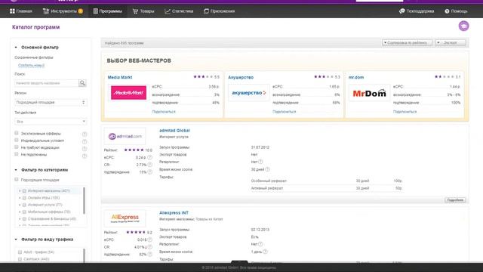The image size is (483, 272).
Task: Open the Media Markt program title
Action: (x=120, y=77)
